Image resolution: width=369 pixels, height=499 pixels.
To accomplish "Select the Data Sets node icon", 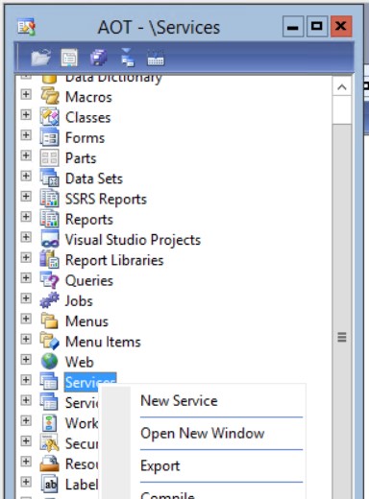I will 50,178.
